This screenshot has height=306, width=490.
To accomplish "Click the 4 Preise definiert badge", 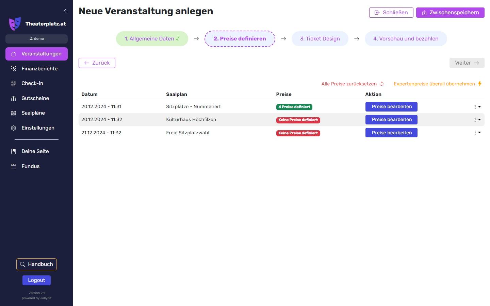I will [294, 107].
